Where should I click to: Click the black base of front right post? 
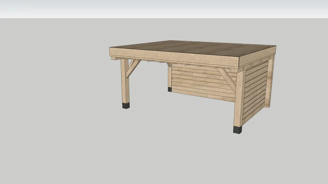point(238,130)
